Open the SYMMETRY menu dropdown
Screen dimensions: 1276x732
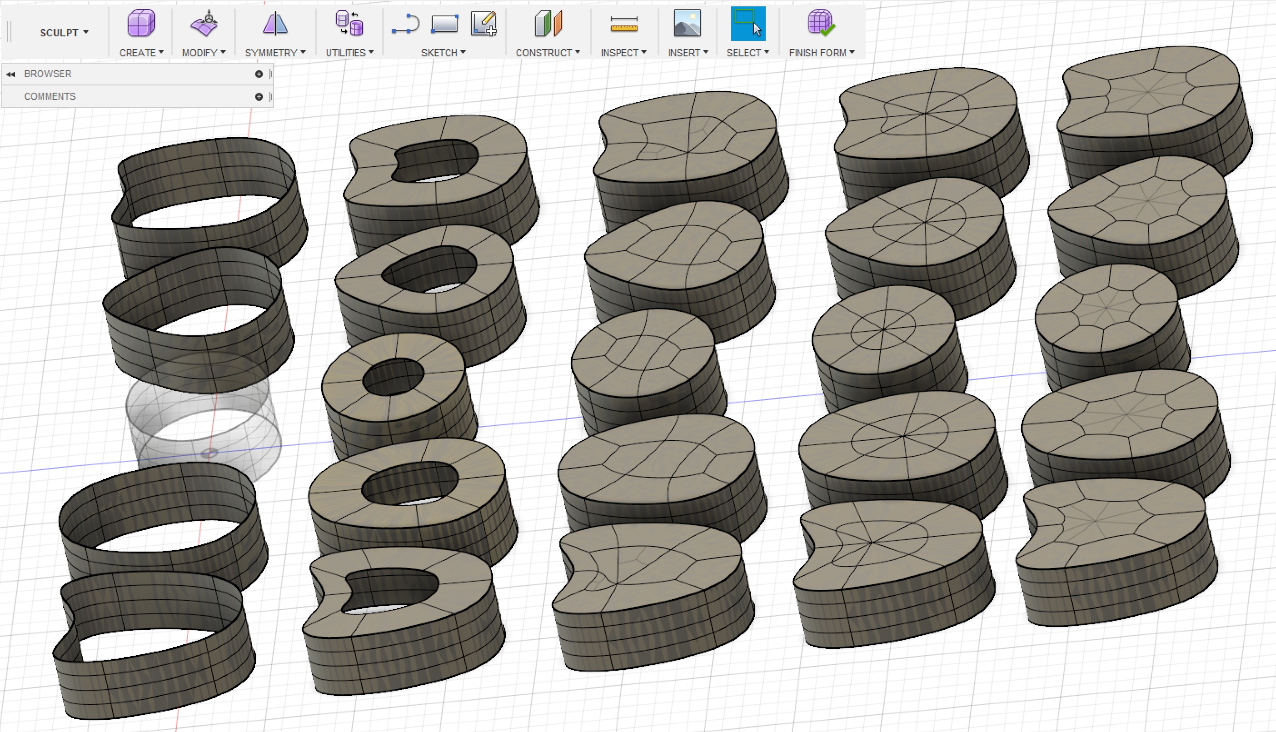(275, 52)
